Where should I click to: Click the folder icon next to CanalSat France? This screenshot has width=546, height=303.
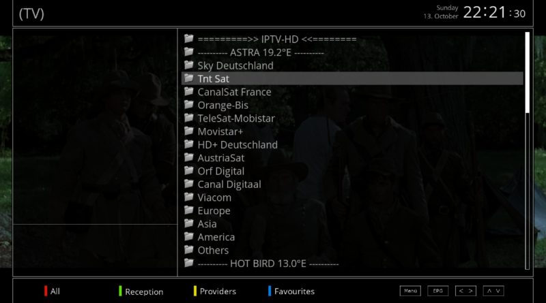point(189,91)
